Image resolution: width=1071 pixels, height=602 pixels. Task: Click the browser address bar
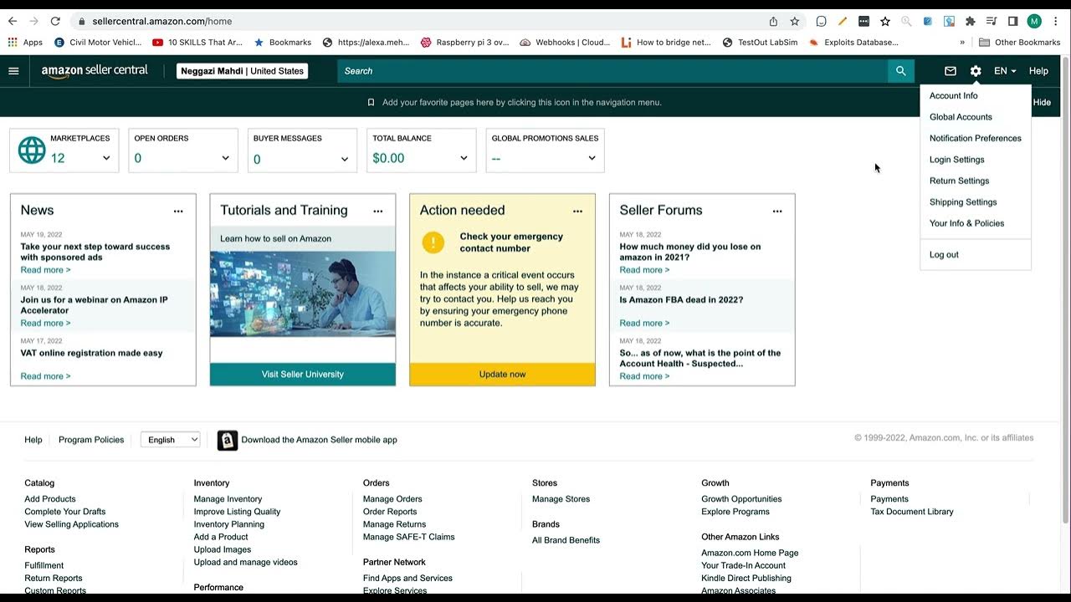[418, 21]
